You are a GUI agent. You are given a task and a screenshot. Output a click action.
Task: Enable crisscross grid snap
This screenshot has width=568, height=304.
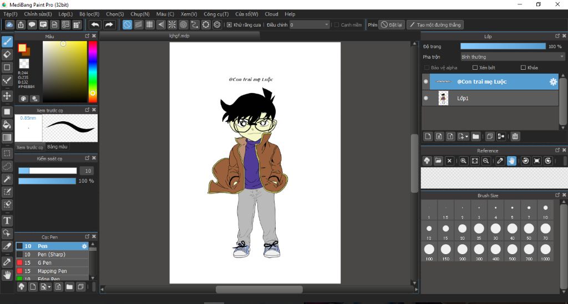click(150, 24)
